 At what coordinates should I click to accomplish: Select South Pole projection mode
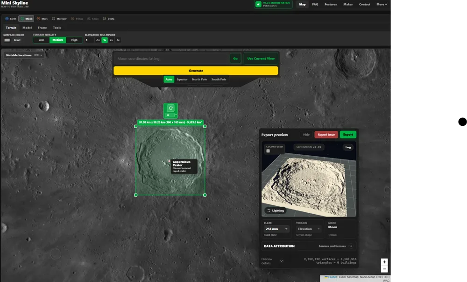pyautogui.click(x=219, y=80)
